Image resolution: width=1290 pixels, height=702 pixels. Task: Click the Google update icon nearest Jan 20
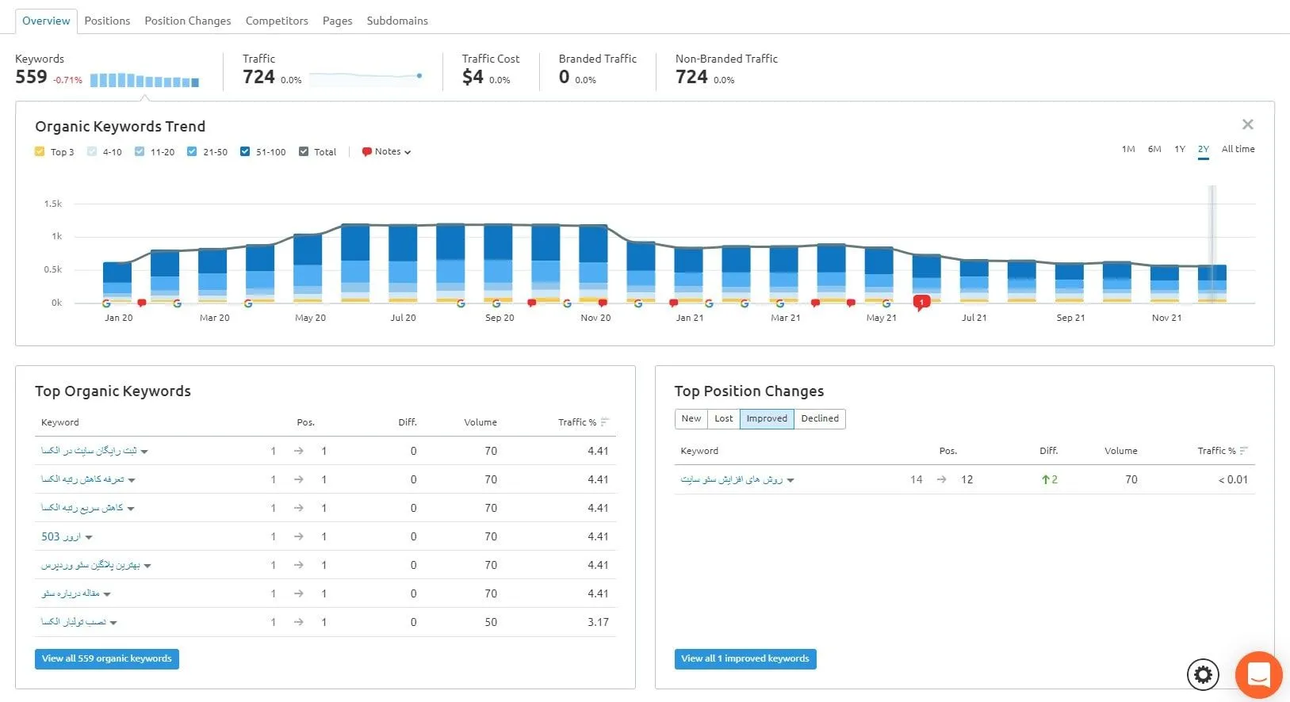pyautogui.click(x=106, y=303)
